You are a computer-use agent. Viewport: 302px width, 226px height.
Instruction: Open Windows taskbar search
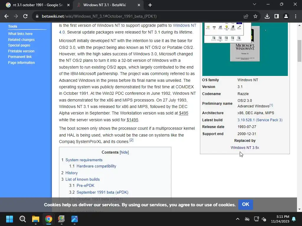coord(22,219)
